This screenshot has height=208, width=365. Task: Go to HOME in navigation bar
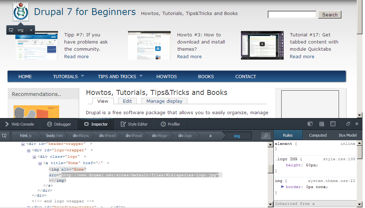coord(25,76)
